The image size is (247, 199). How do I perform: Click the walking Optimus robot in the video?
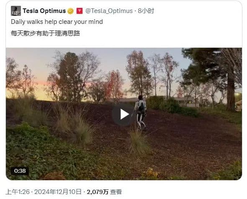141,112
